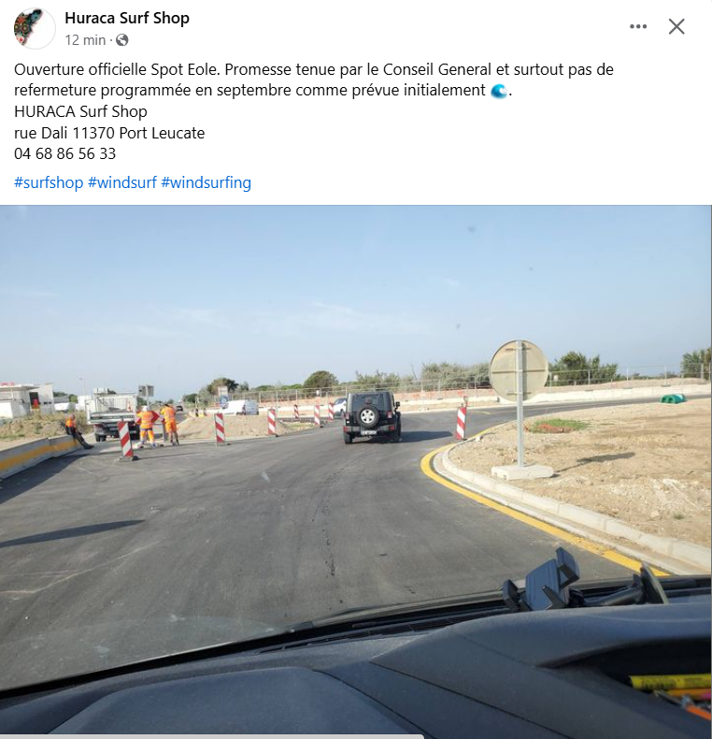Screen dimensions: 712x739
Task: Click the horizontal scrollbar at the bottom
Action: point(212,736)
